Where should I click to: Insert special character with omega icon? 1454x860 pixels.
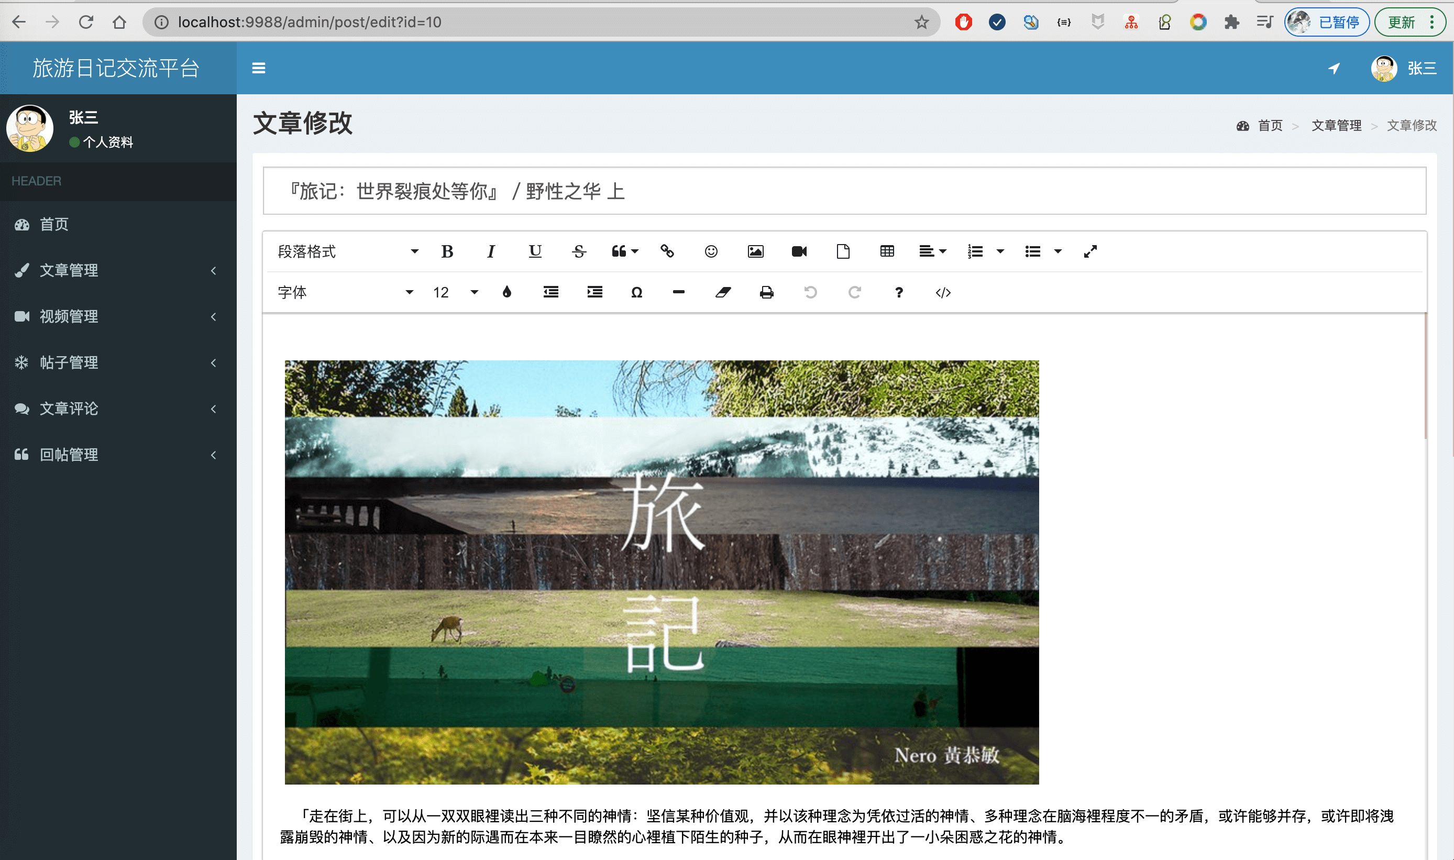(x=637, y=292)
